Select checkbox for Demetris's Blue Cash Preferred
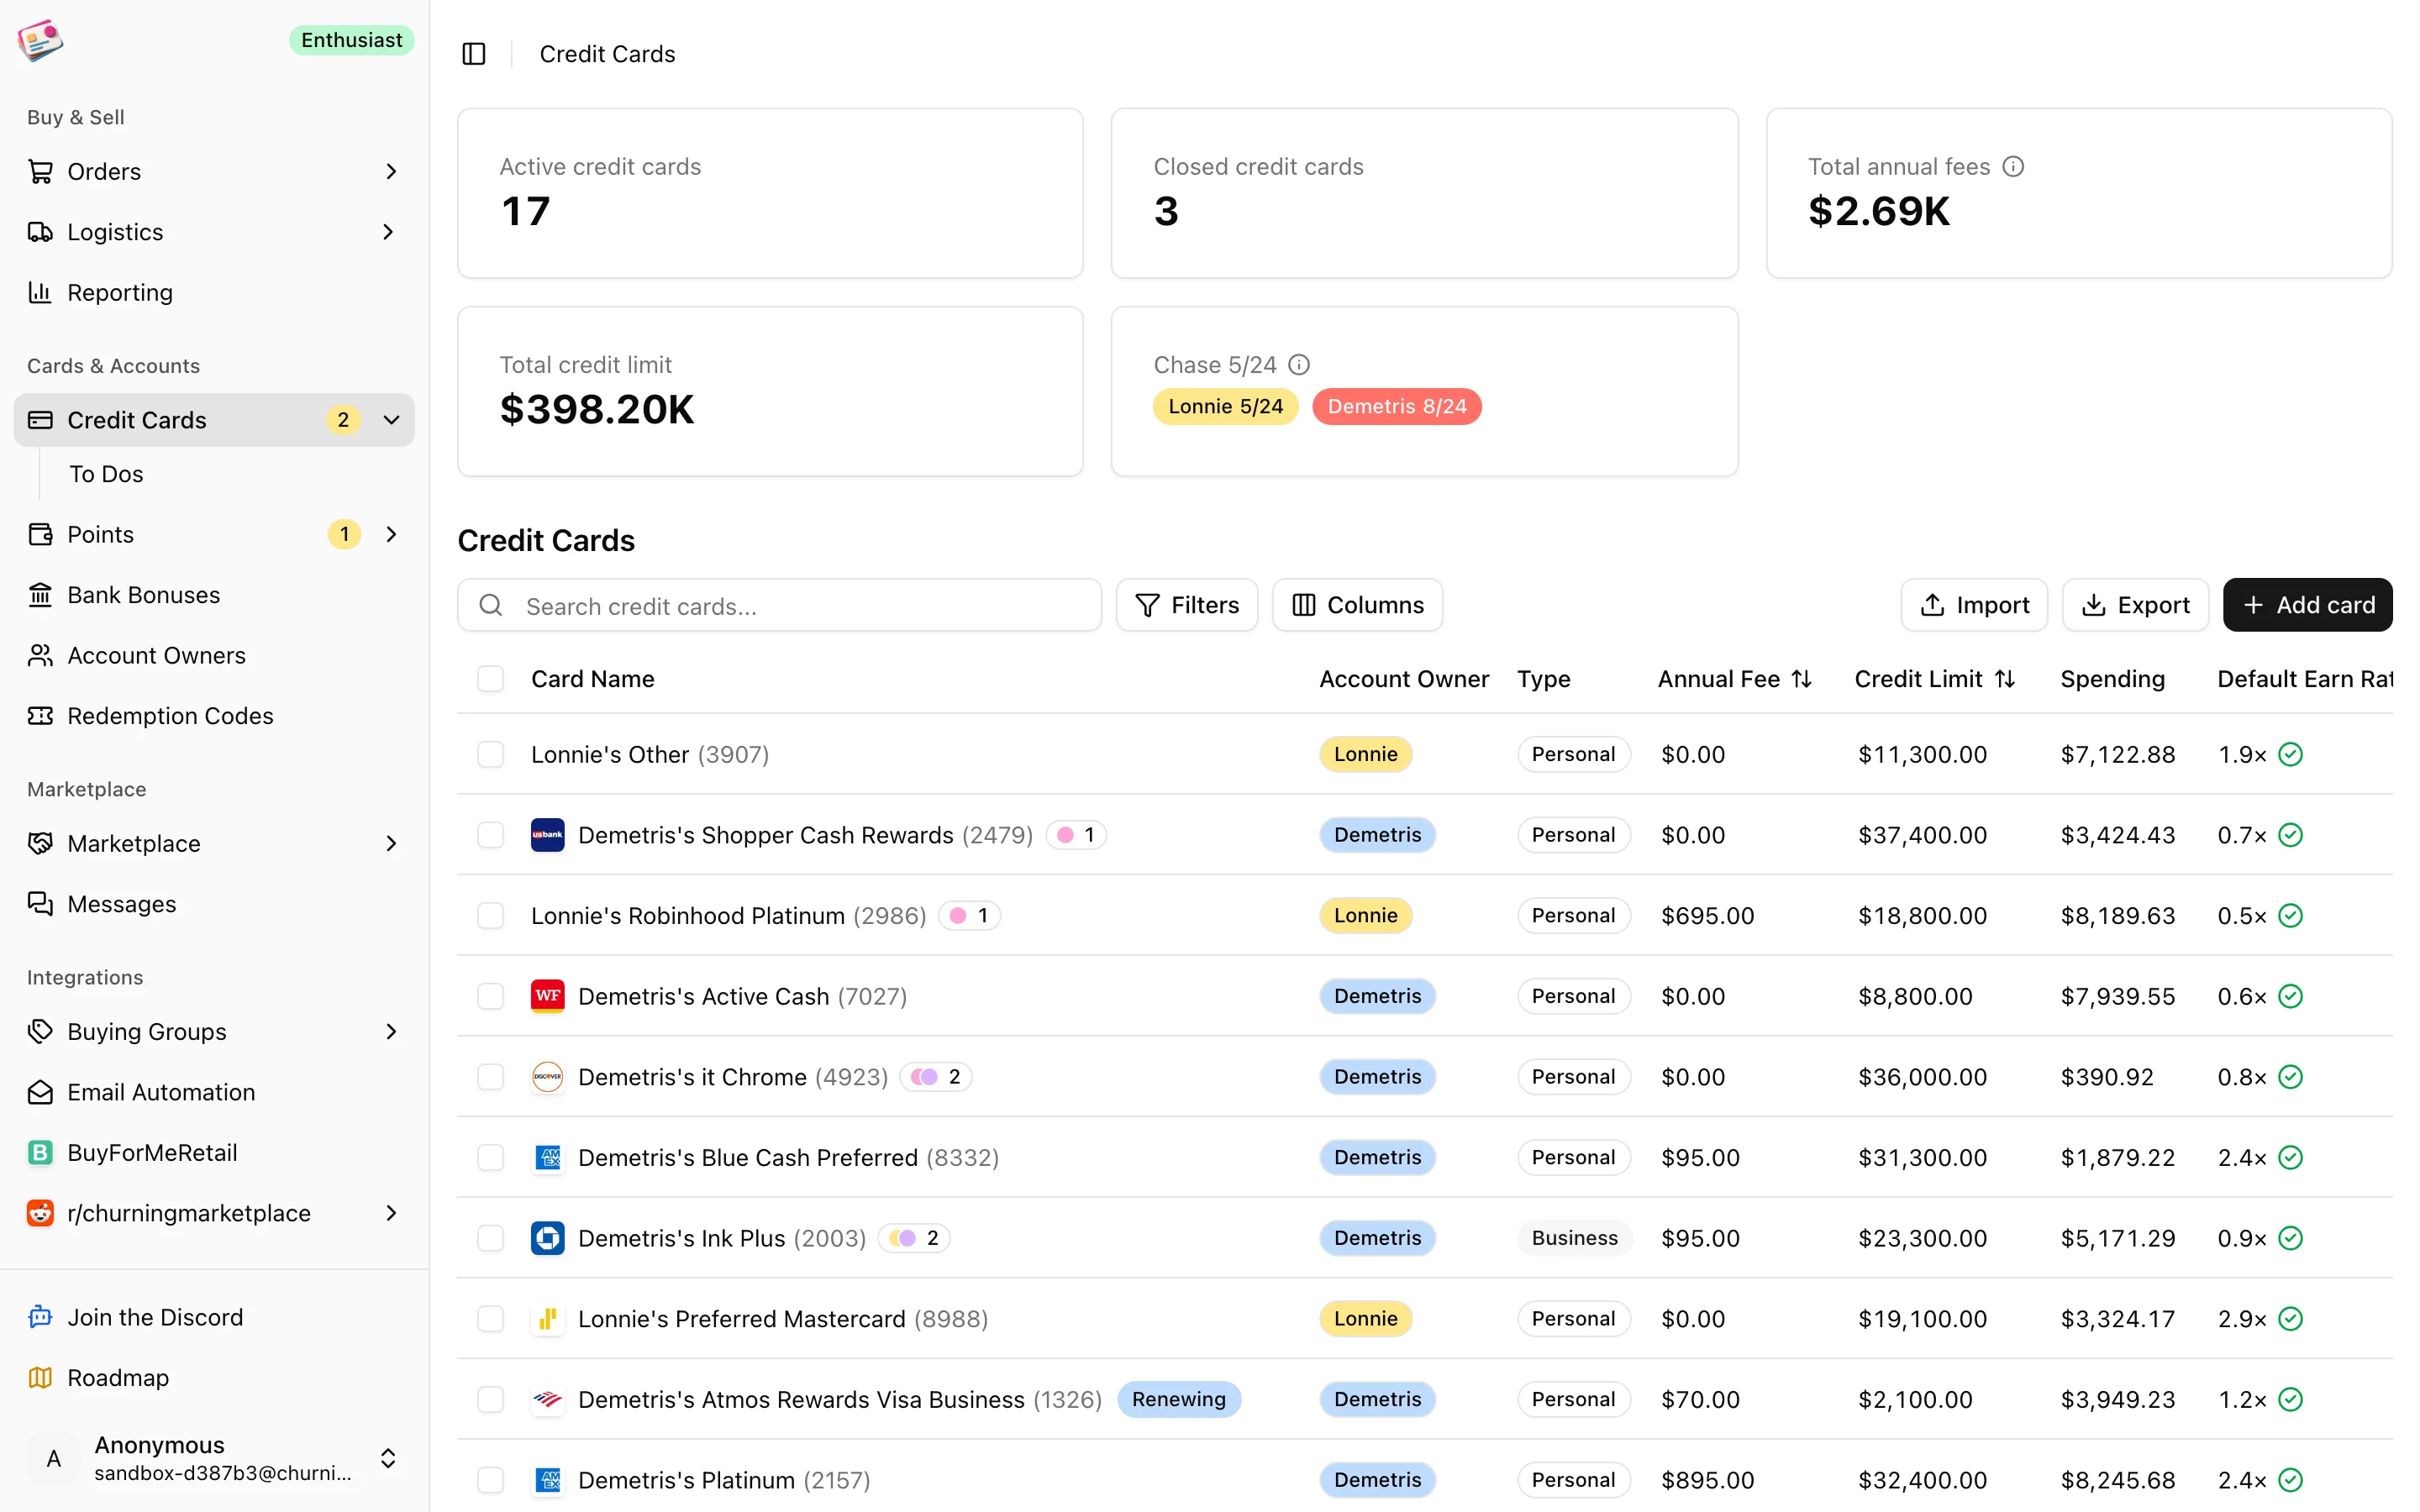Image resolution: width=2420 pixels, height=1512 pixels. point(490,1157)
